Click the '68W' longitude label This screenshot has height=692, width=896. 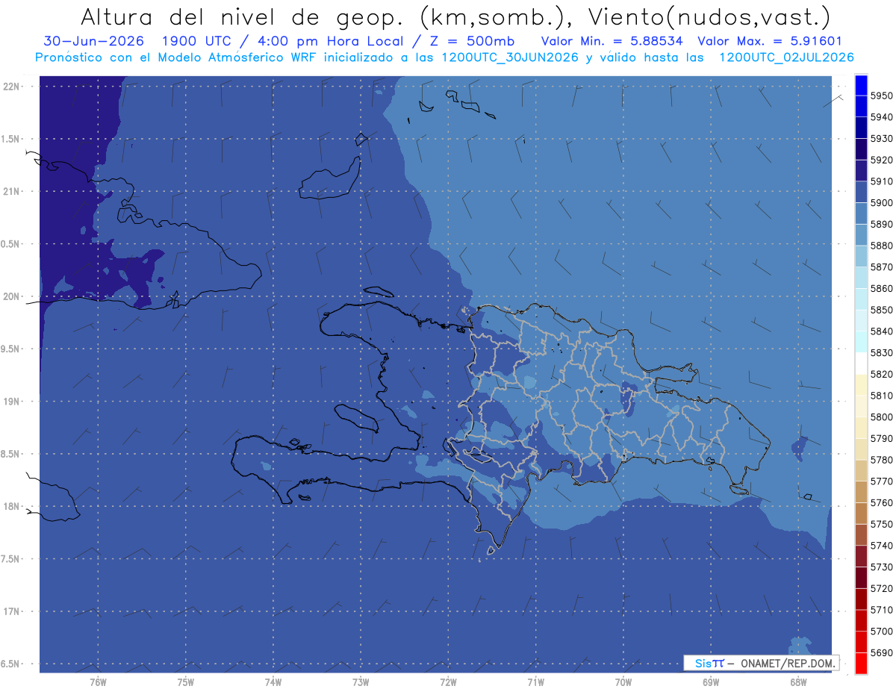[798, 682]
